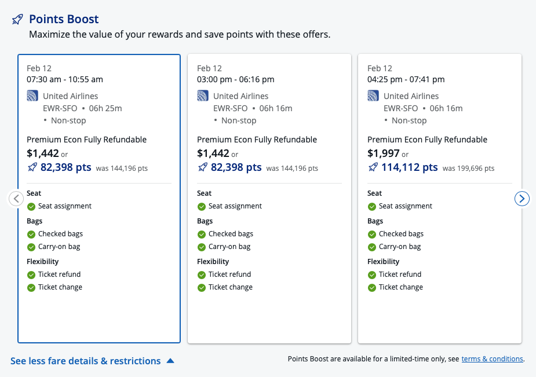This screenshot has width=536, height=377.
Task: Click the United Airlines logo on the third card
Action: [x=373, y=96]
